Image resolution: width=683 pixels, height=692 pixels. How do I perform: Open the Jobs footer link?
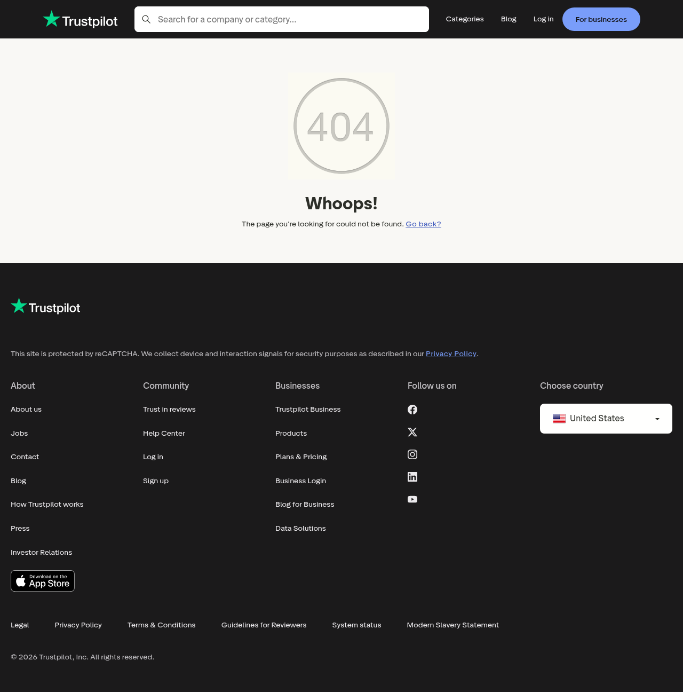tap(19, 433)
